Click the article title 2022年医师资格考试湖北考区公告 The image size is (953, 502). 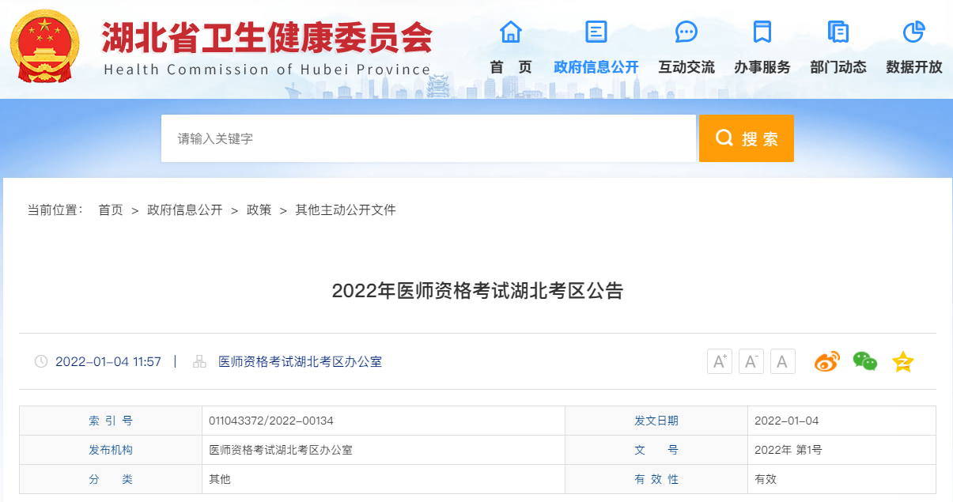pos(478,291)
